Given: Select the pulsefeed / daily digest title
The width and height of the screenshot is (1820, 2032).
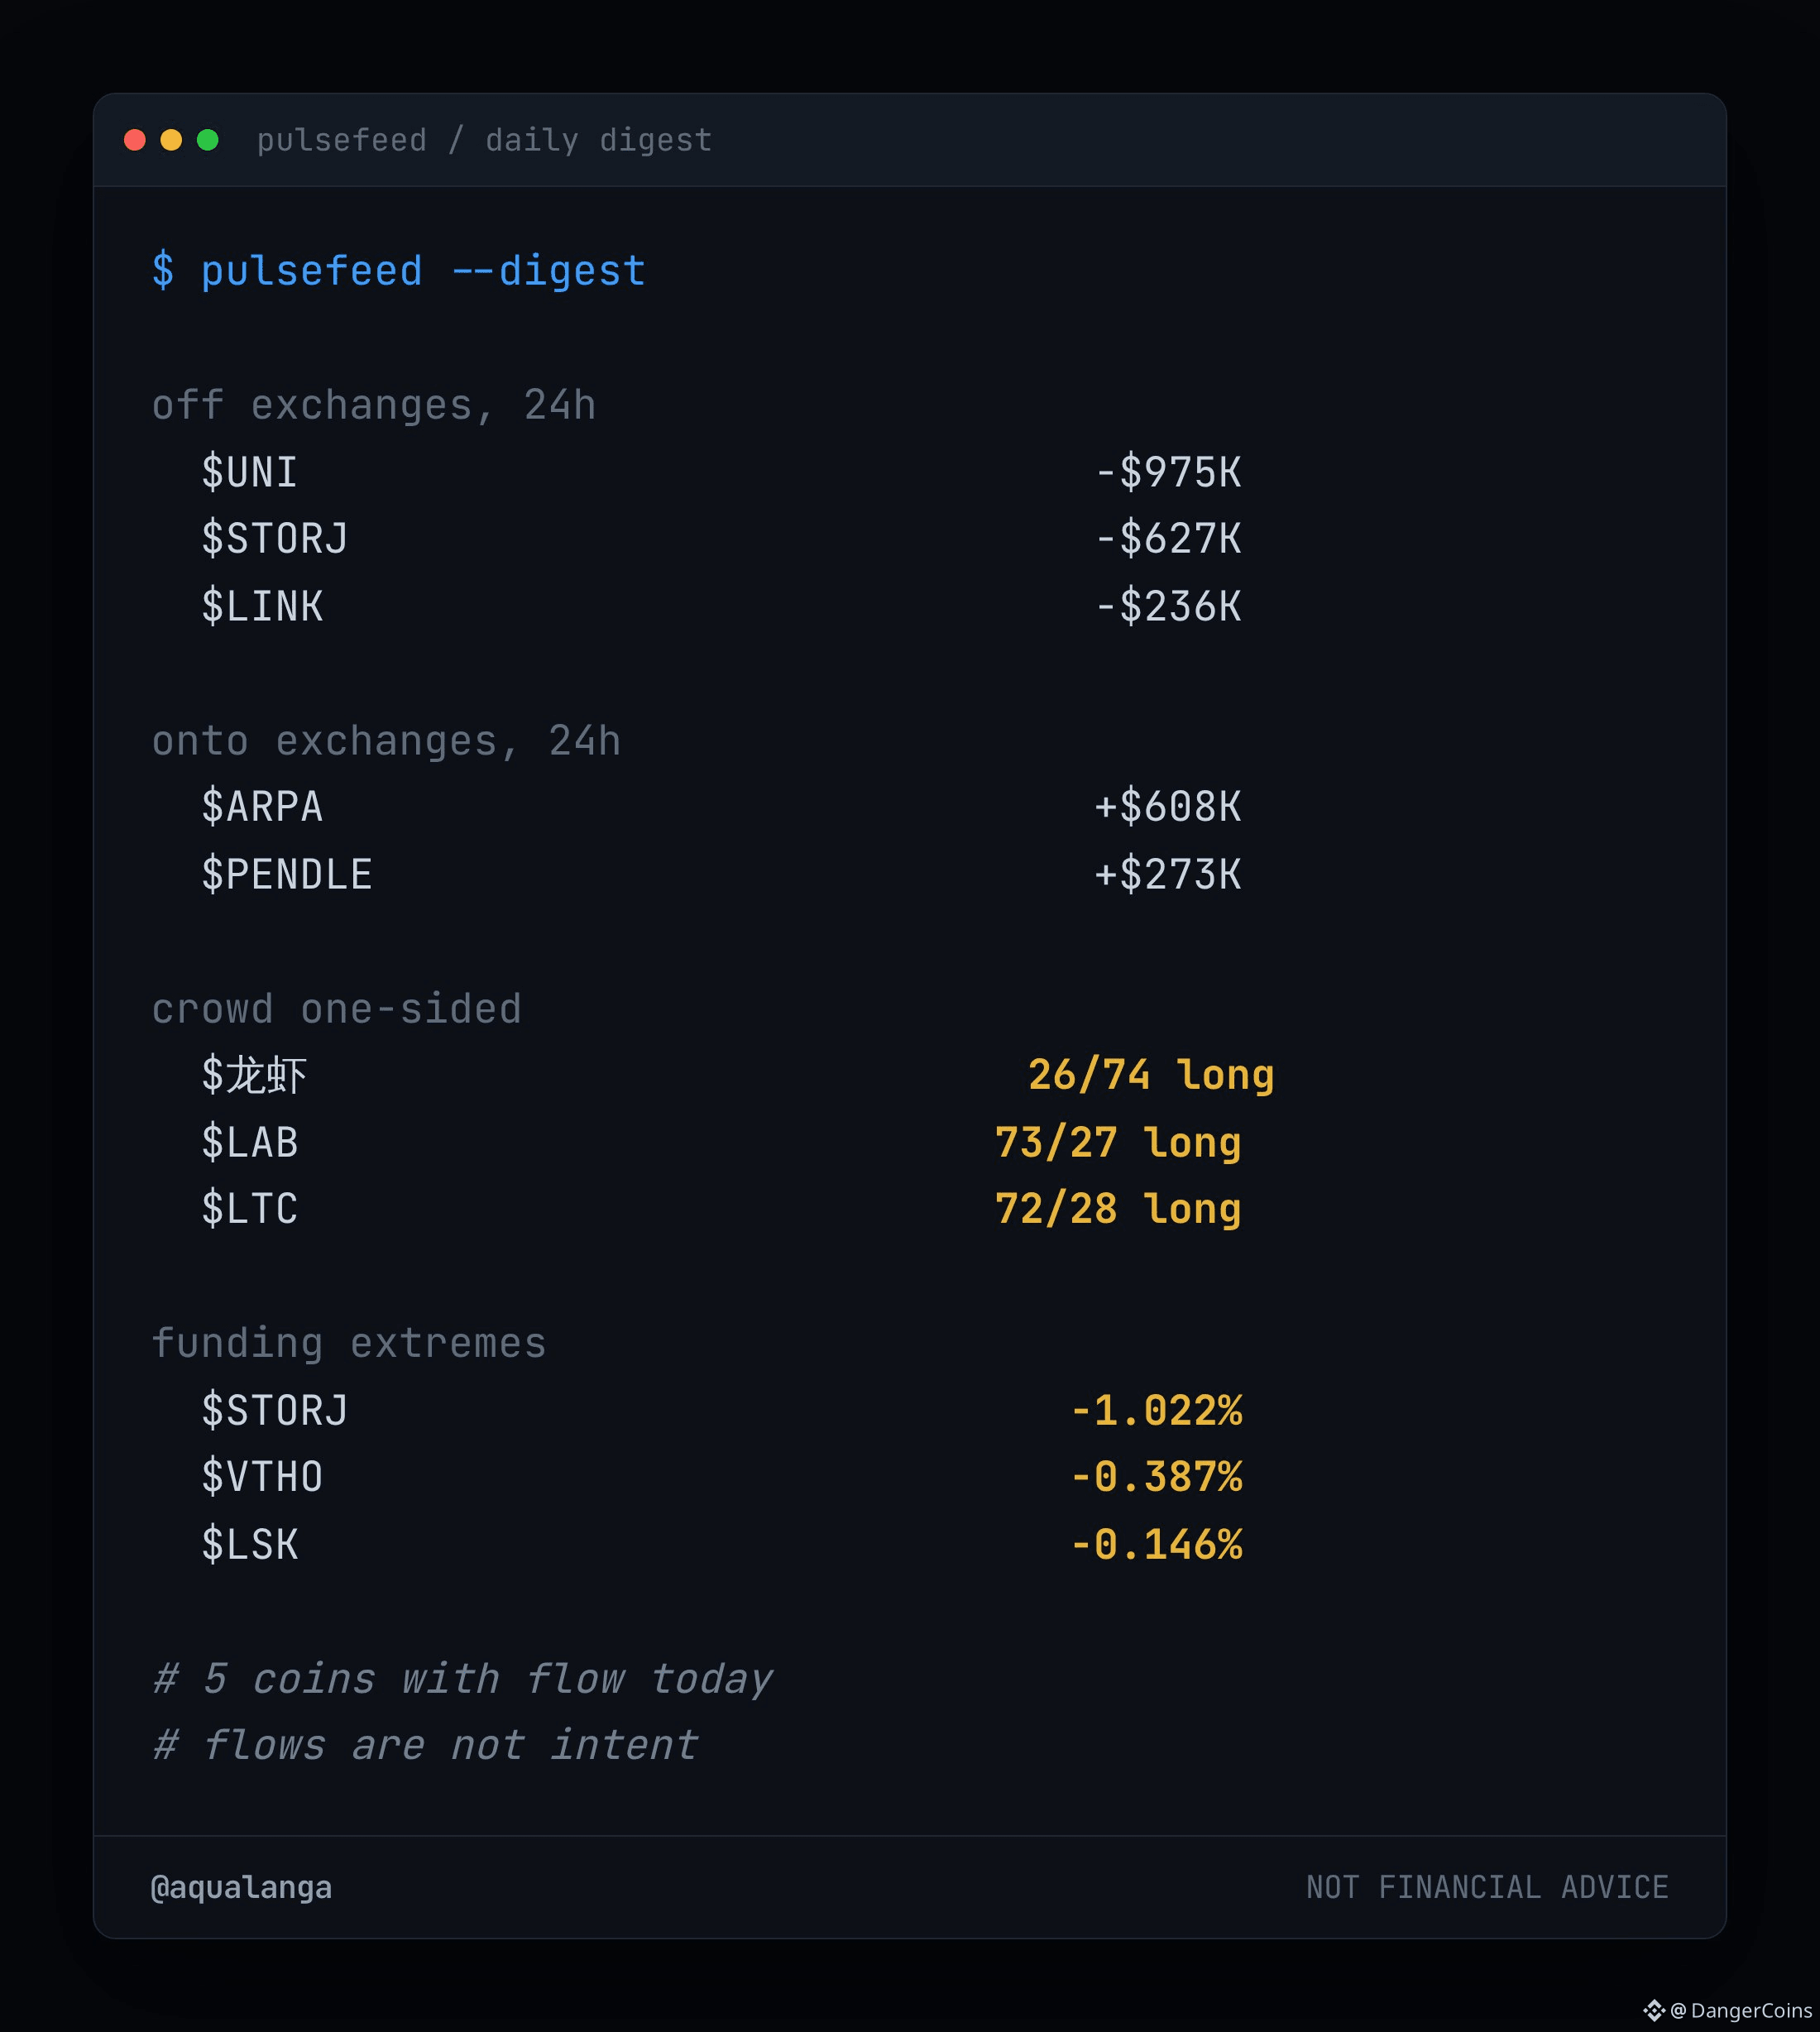Looking at the screenshot, I should tap(485, 140).
